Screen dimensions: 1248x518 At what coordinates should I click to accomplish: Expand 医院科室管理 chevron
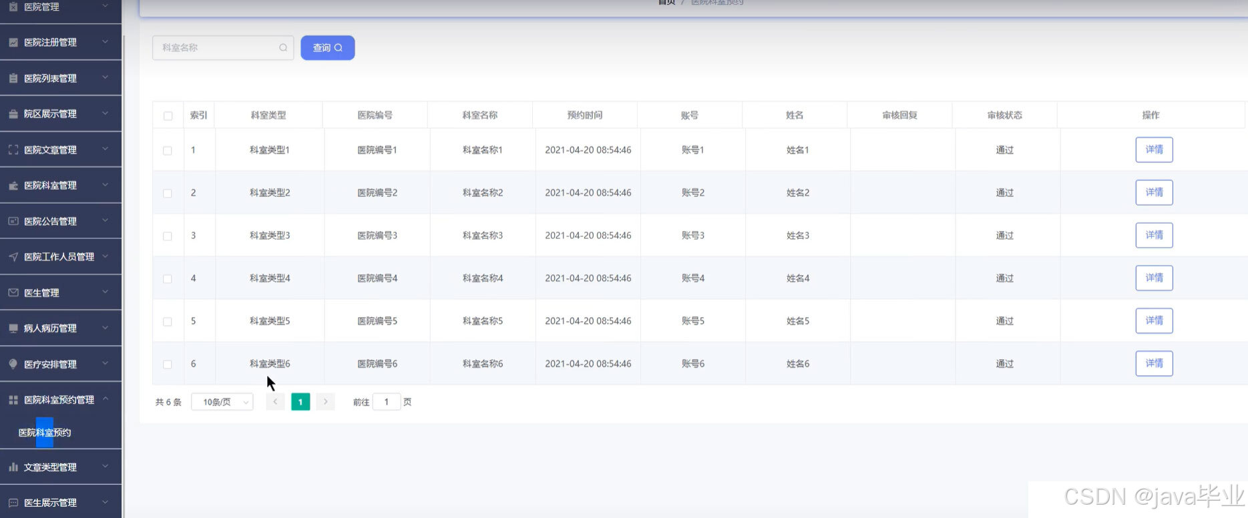105,185
